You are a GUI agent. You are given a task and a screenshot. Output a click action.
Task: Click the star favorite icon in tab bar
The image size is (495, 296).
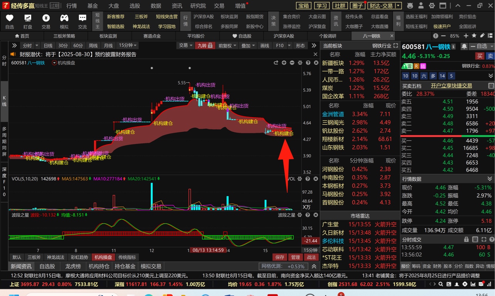(x=474, y=36)
